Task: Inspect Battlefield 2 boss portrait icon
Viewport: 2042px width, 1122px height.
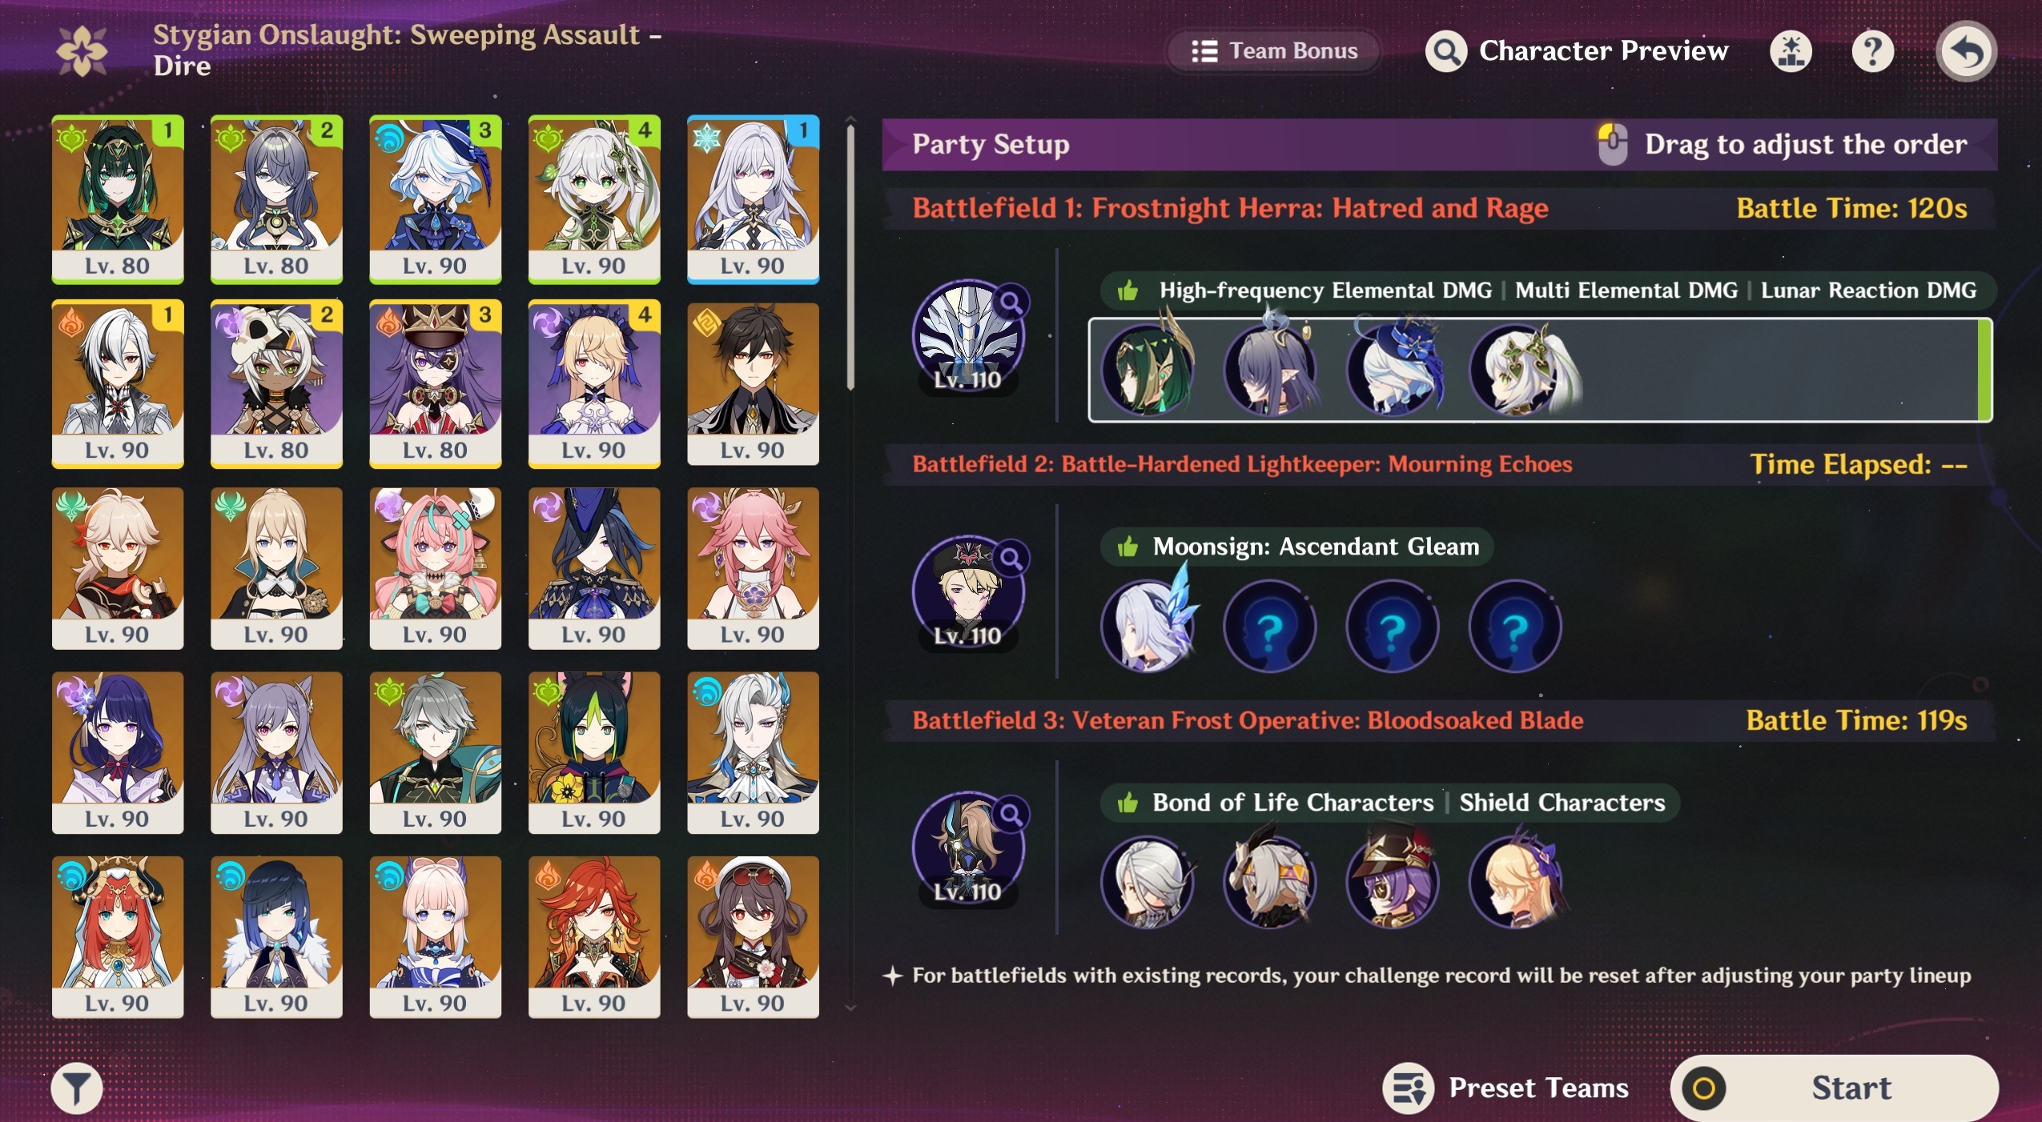Action: tap(968, 591)
